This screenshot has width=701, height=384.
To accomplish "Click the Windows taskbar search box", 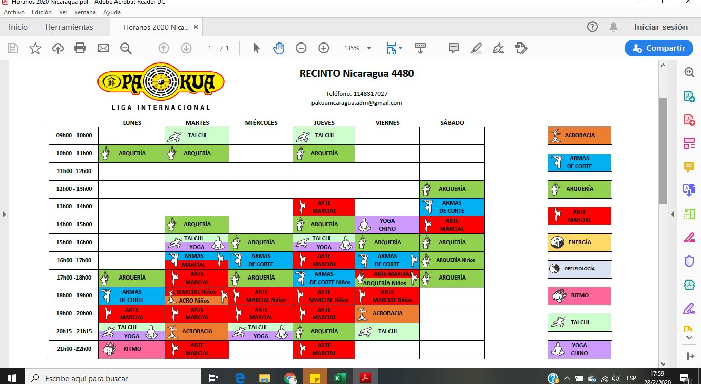I will pyautogui.click(x=113, y=378).
